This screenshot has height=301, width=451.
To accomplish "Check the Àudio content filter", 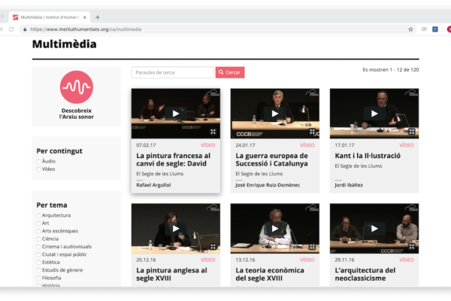I will (x=39, y=161).
